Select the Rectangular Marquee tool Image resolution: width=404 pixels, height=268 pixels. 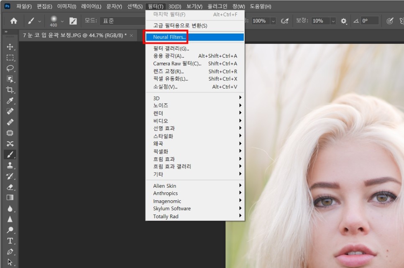10,58
